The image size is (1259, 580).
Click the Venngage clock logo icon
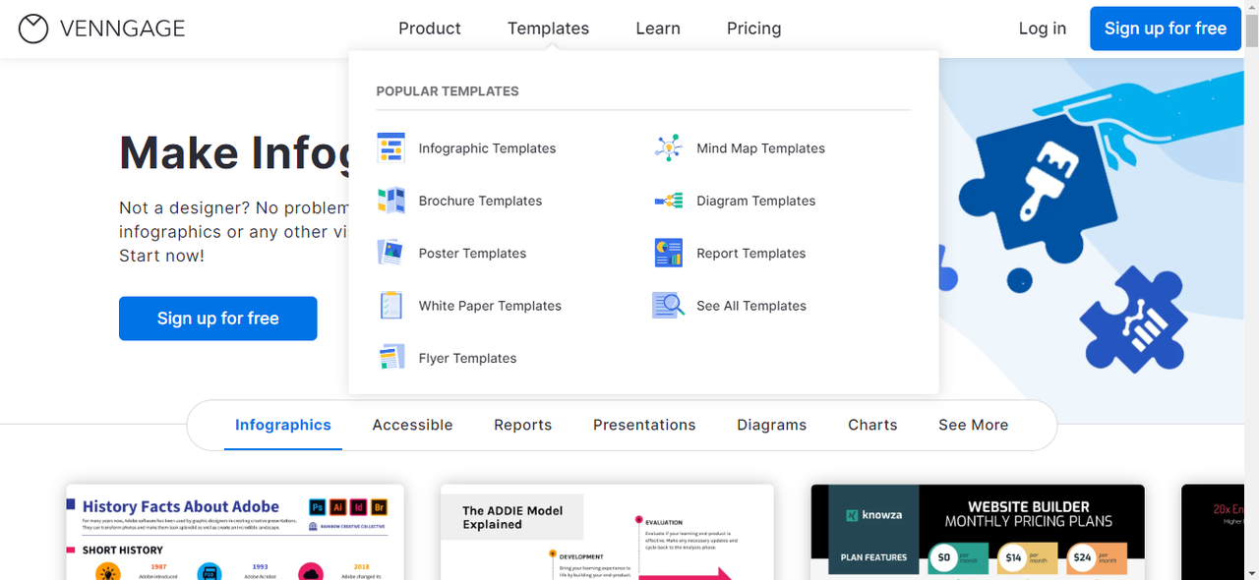tap(33, 29)
